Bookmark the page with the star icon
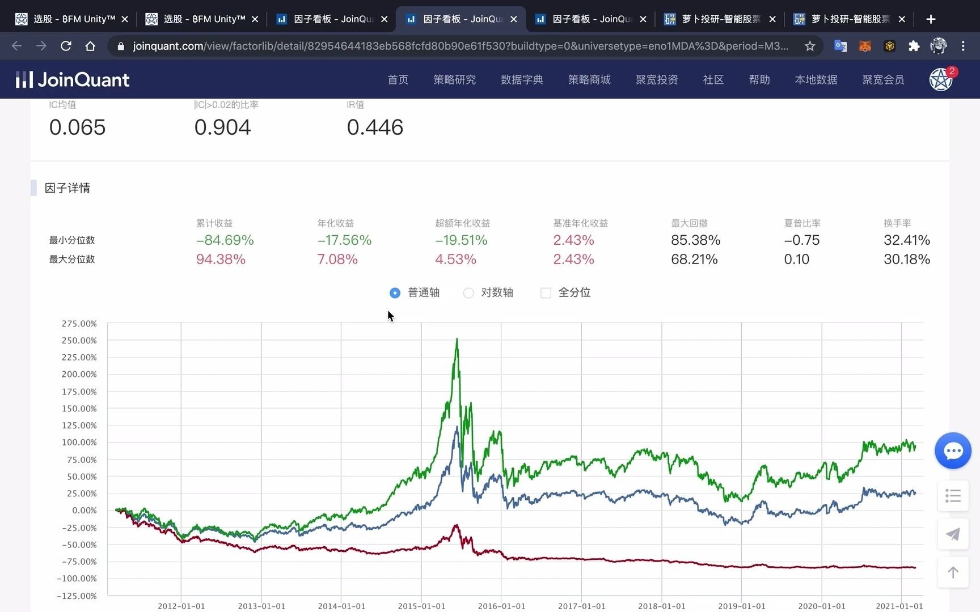The height and width of the screenshot is (612, 980). coord(810,46)
